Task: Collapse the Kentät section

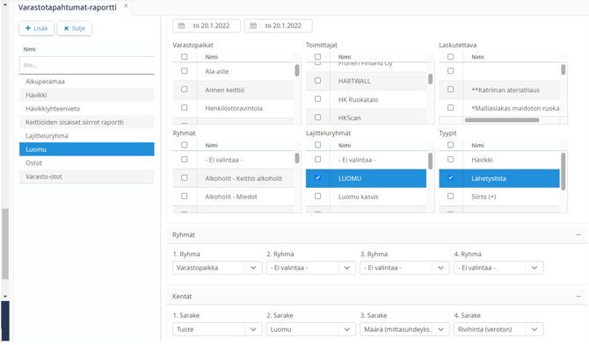Action: pos(578,296)
